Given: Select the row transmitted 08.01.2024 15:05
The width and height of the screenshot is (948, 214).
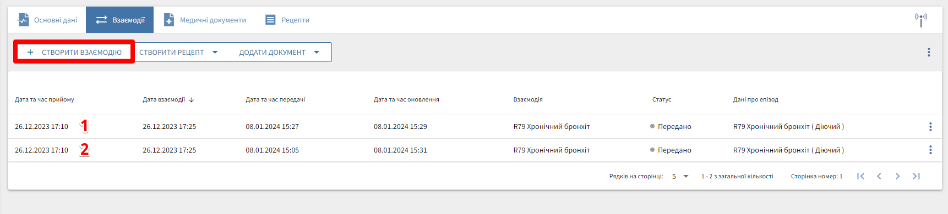Looking at the screenshot, I should (475, 150).
